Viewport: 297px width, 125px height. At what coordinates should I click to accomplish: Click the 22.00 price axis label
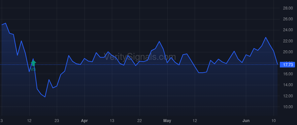(288, 41)
